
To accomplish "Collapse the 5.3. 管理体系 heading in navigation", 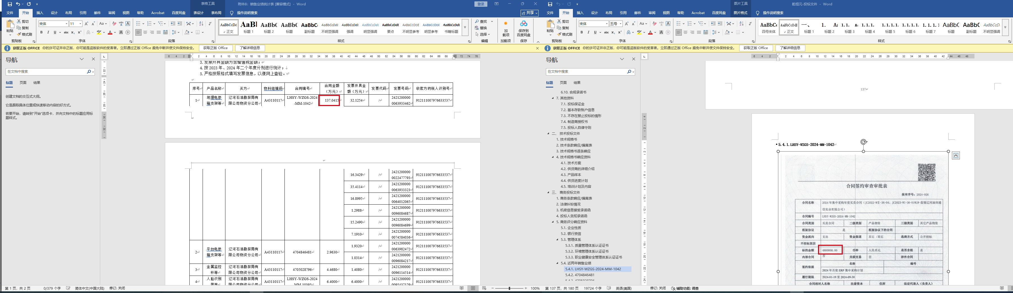I will [557, 240].
